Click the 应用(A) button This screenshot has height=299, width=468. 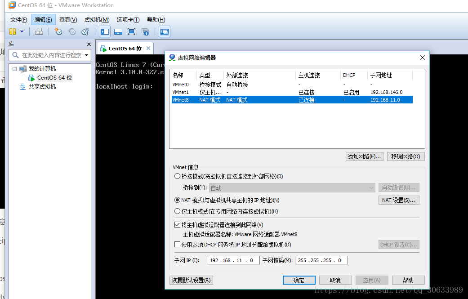372,280
